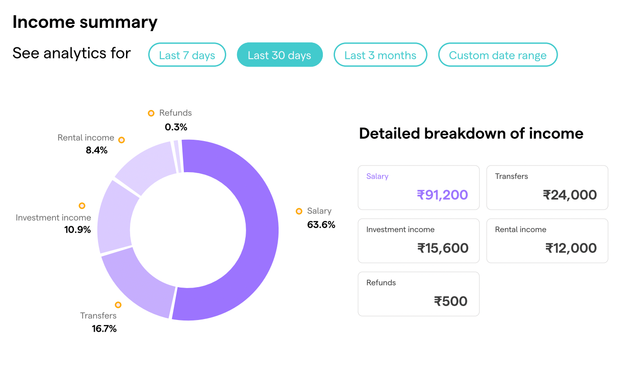The height and width of the screenshot is (375, 643).
Task: Open the Custom date range option
Action: click(498, 55)
